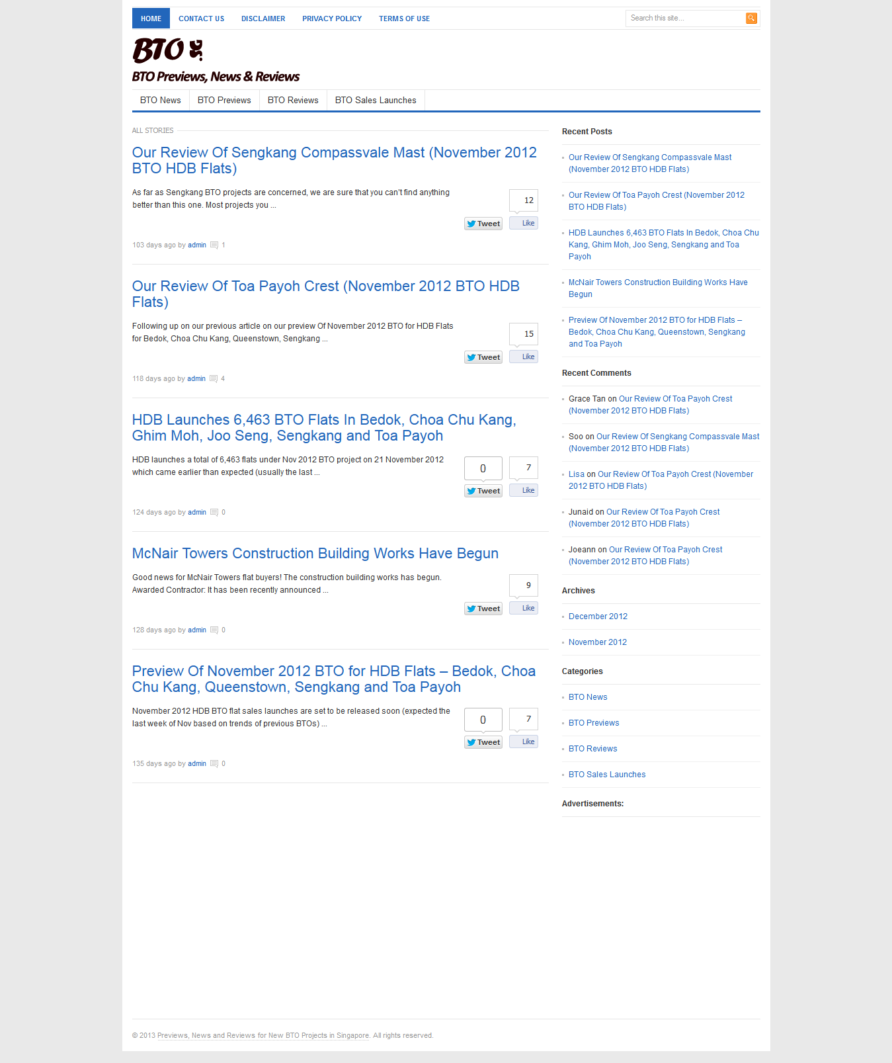Click like count 15 bubble

pyautogui.click(x=524, y=334)
